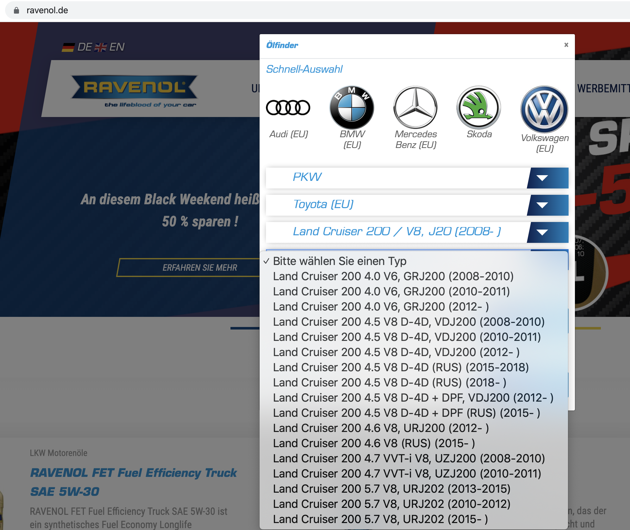Click the LKW Motorenöle category label

pos(59,453)
